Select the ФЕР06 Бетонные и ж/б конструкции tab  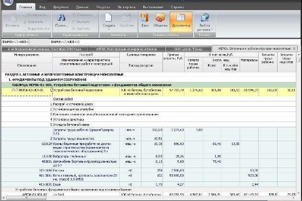pyautogui.click(x=255, y=48)
